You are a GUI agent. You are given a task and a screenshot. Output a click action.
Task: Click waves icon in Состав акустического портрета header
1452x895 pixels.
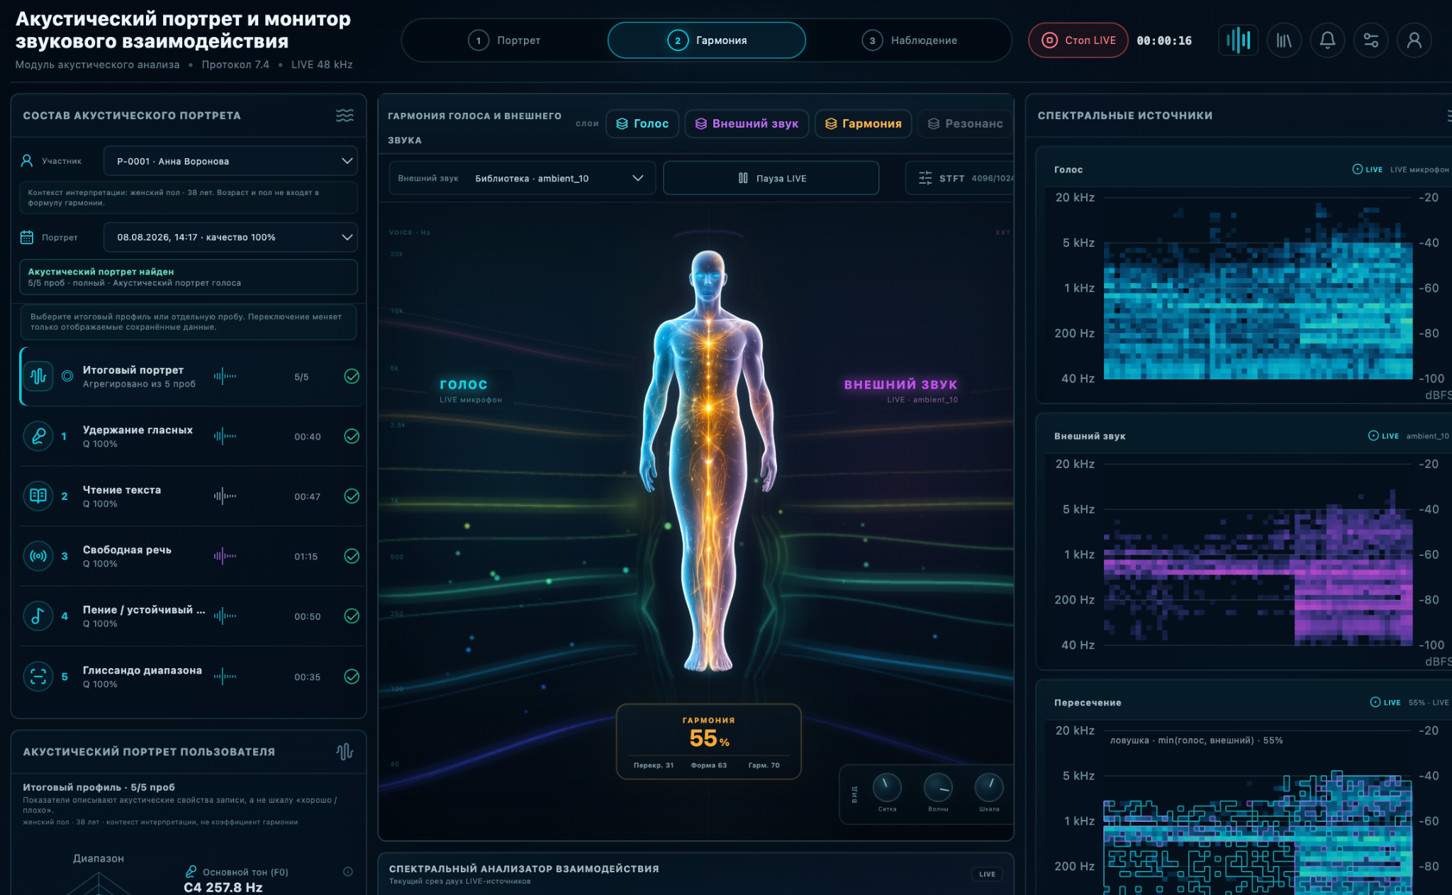345,116
